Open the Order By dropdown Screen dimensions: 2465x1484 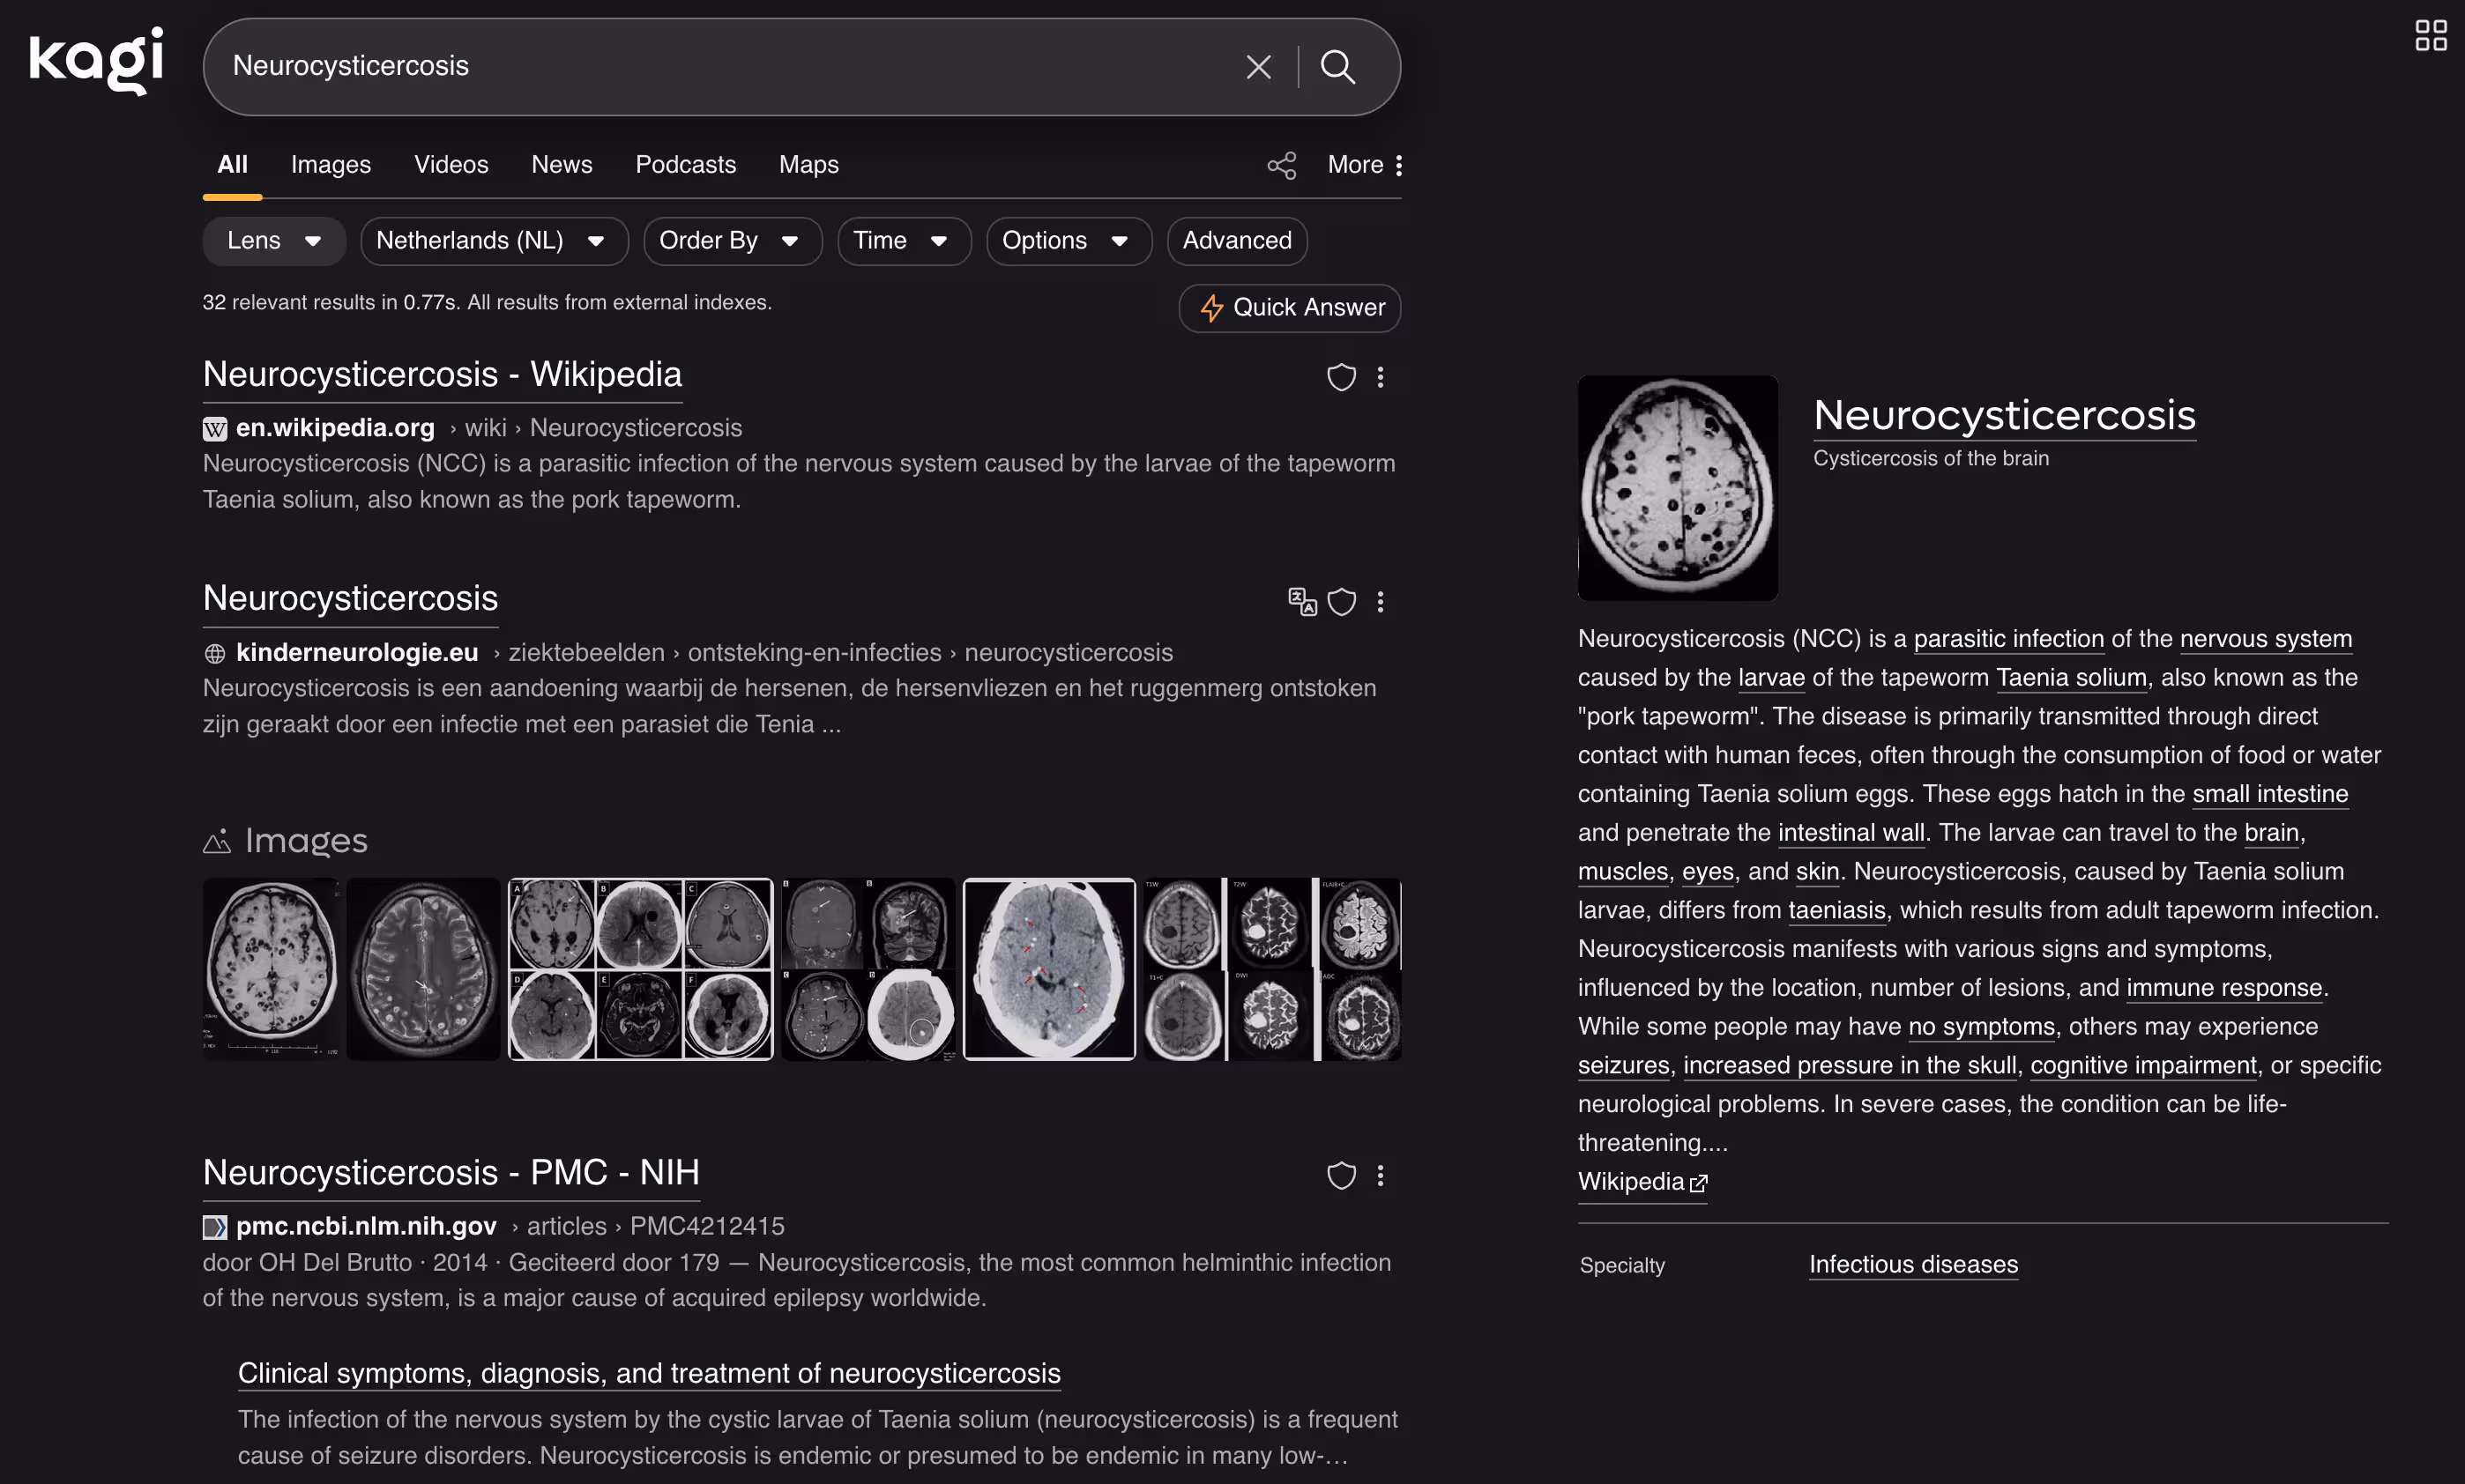click(x=733, y=241)
